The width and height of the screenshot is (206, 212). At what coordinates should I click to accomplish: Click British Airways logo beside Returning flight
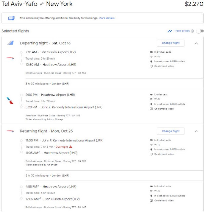10,131
